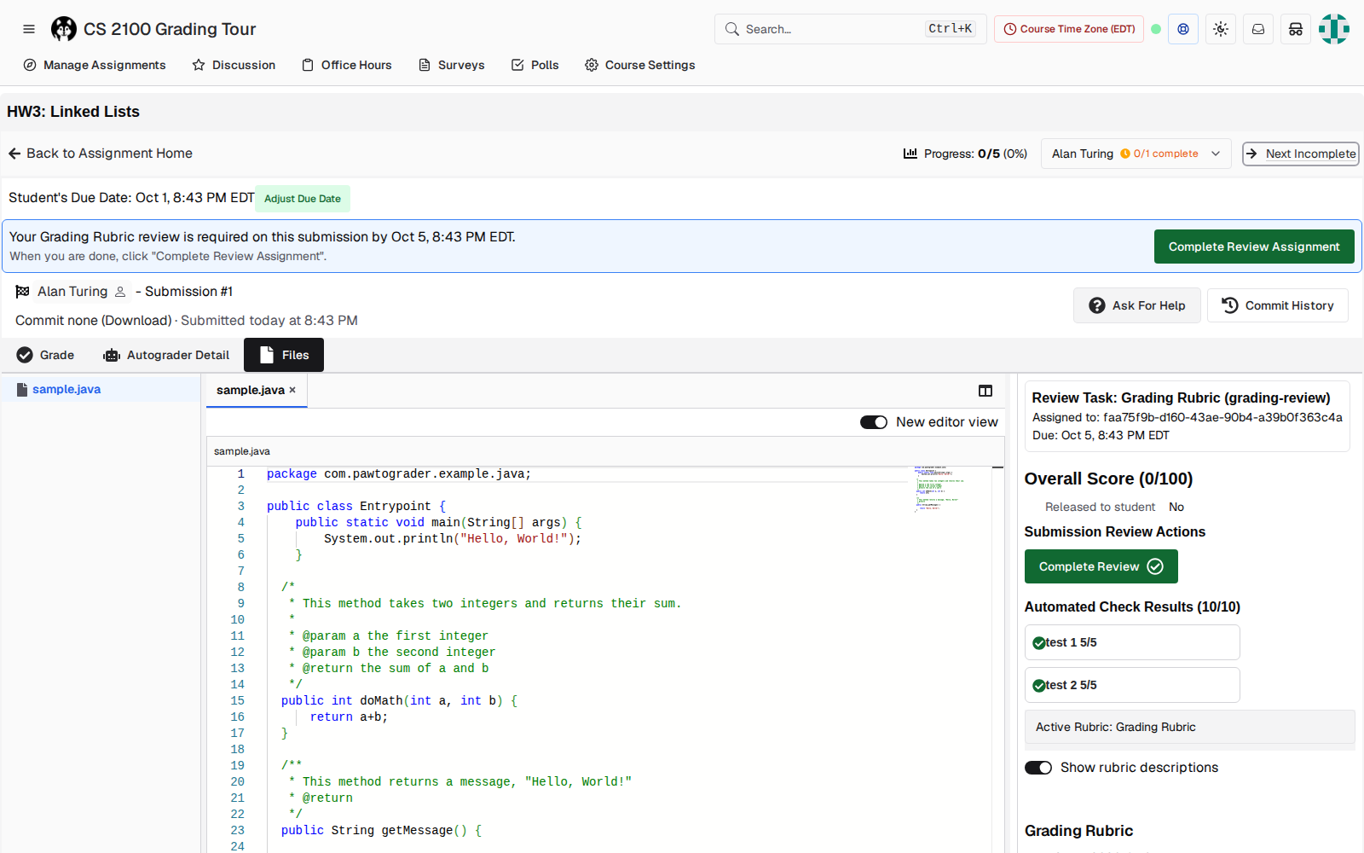Click the progress bar chart icon
Image resolution: width=1364 pixels, height=853 pixels.
click(910, 154)
